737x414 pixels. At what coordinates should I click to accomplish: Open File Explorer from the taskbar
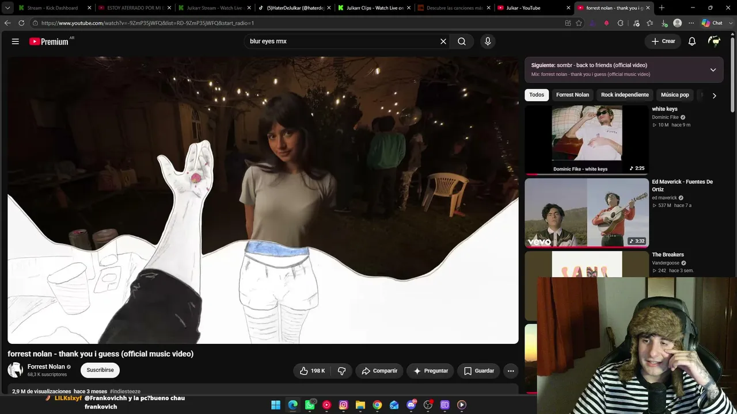360,405
